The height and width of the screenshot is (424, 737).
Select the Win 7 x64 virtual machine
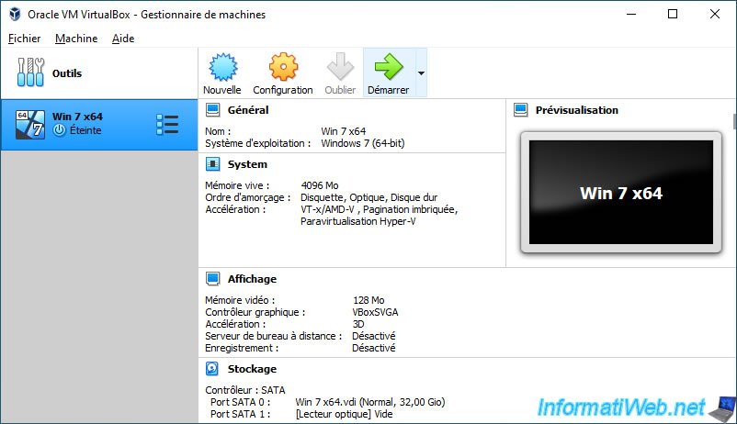[x=83, y=124]
